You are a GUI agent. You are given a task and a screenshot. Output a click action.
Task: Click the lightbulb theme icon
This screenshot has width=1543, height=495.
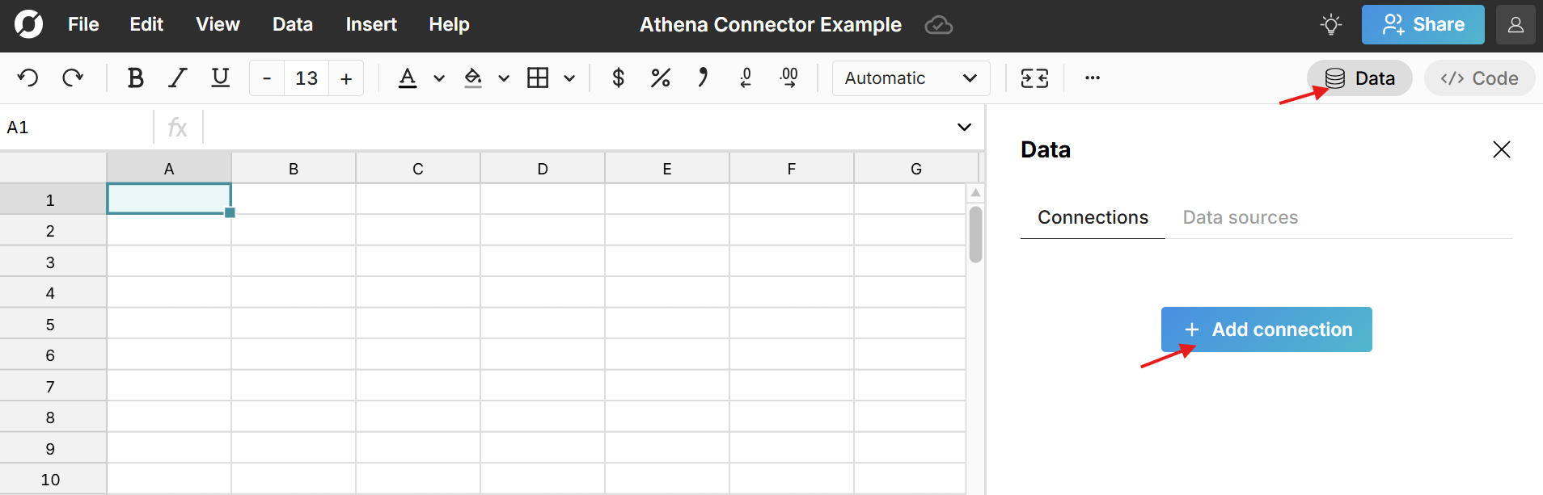coord(1330,24)
